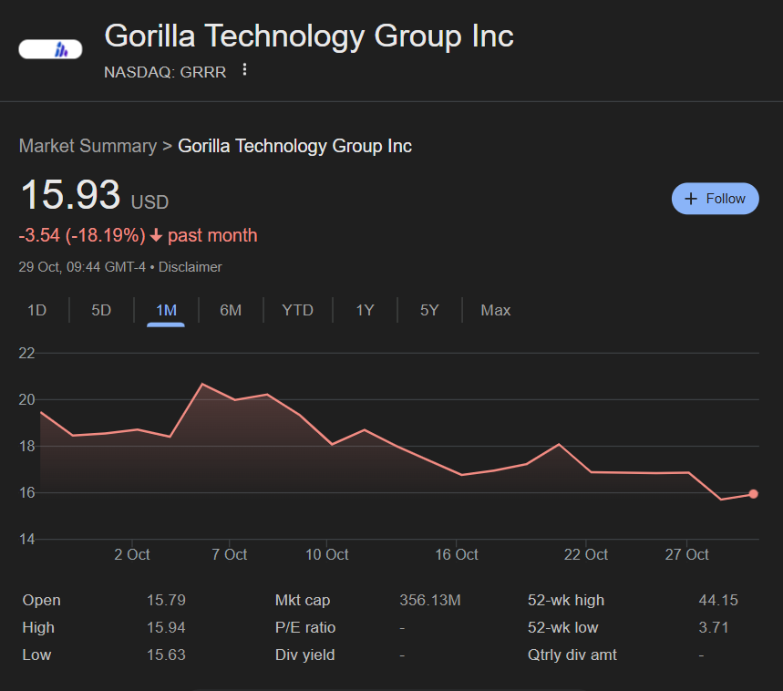Viewport: 783px width, 691px height.
Task: Open the Market Summary breadcrumb link
Action: [x=88, y=146]
